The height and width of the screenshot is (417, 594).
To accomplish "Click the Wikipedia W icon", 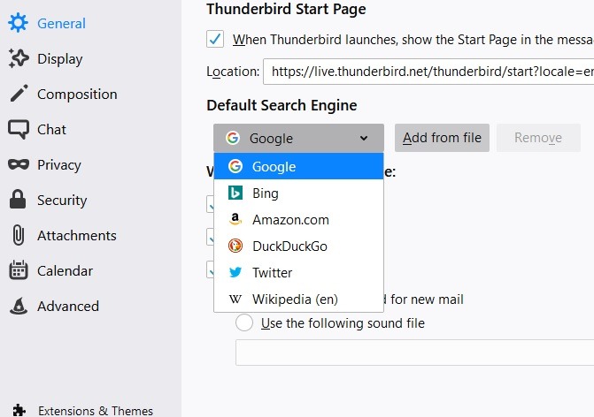I will (235, 299).
